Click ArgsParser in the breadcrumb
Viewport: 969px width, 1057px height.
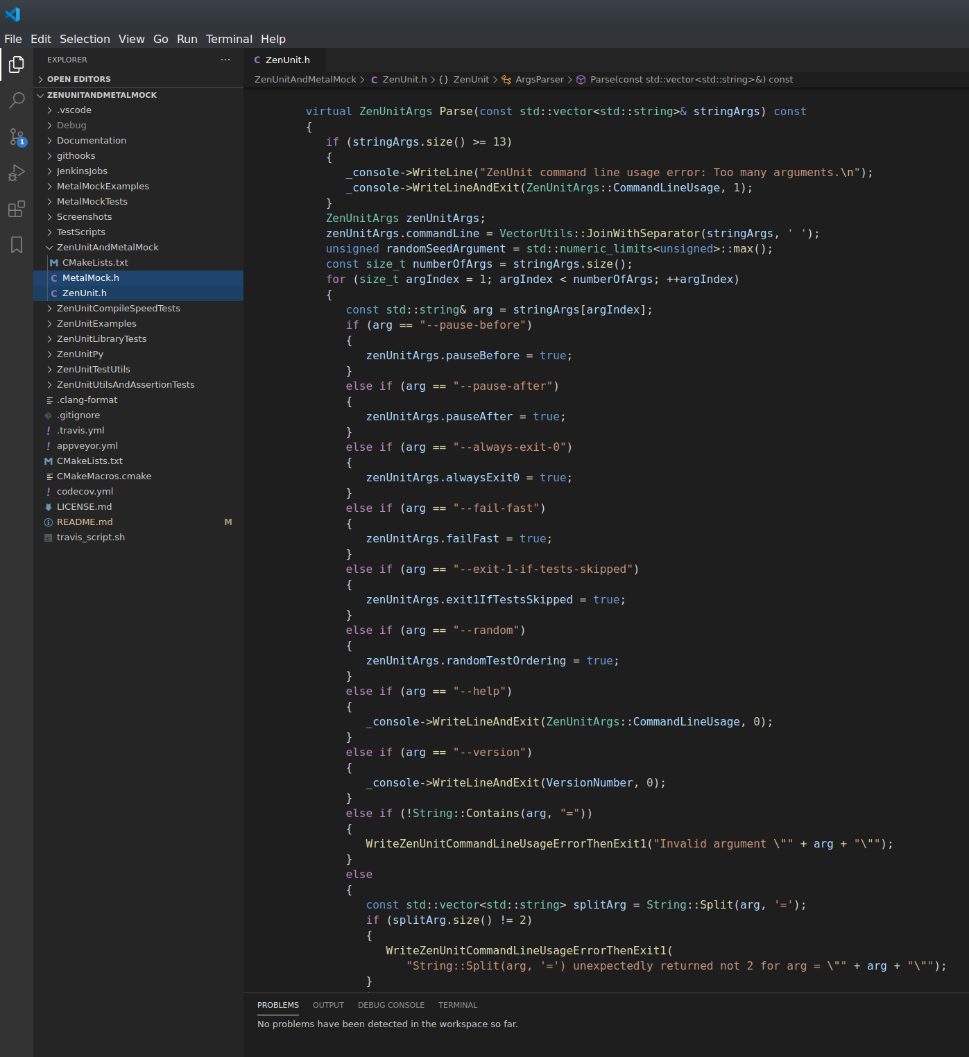(x=540, y=80)
